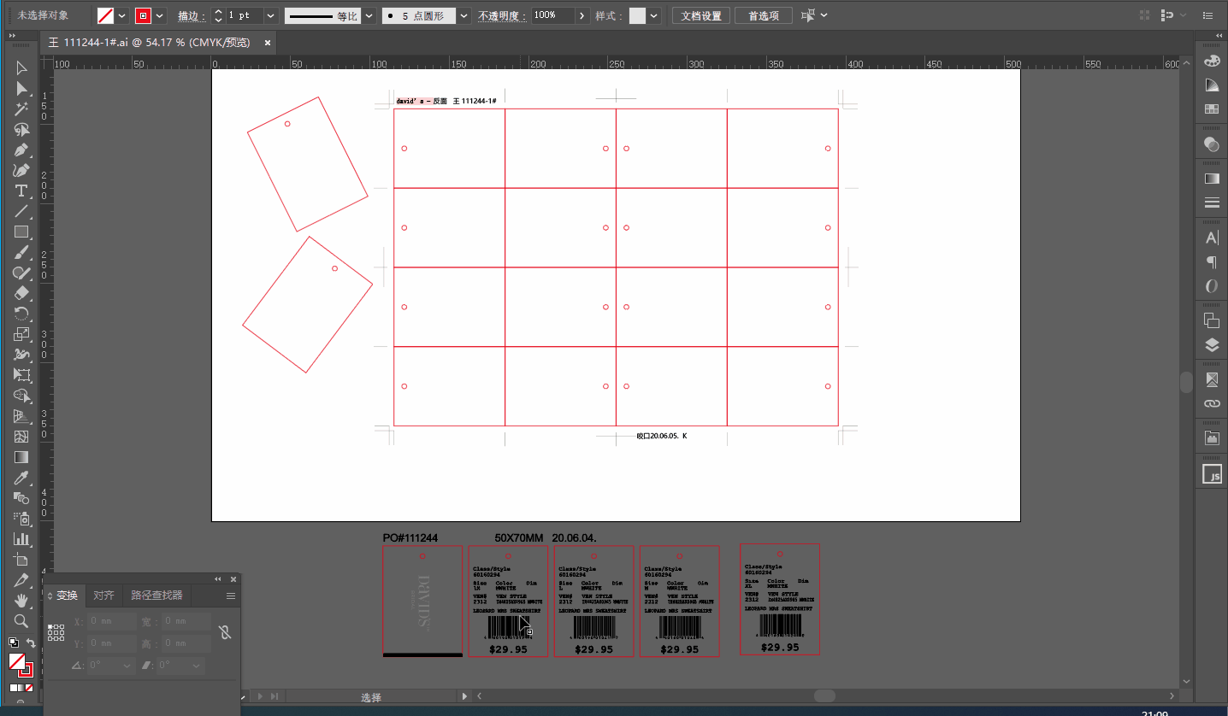Select the Type tool
The height and width of the screenshot is (716, 1228).
(x=21, y=191)
